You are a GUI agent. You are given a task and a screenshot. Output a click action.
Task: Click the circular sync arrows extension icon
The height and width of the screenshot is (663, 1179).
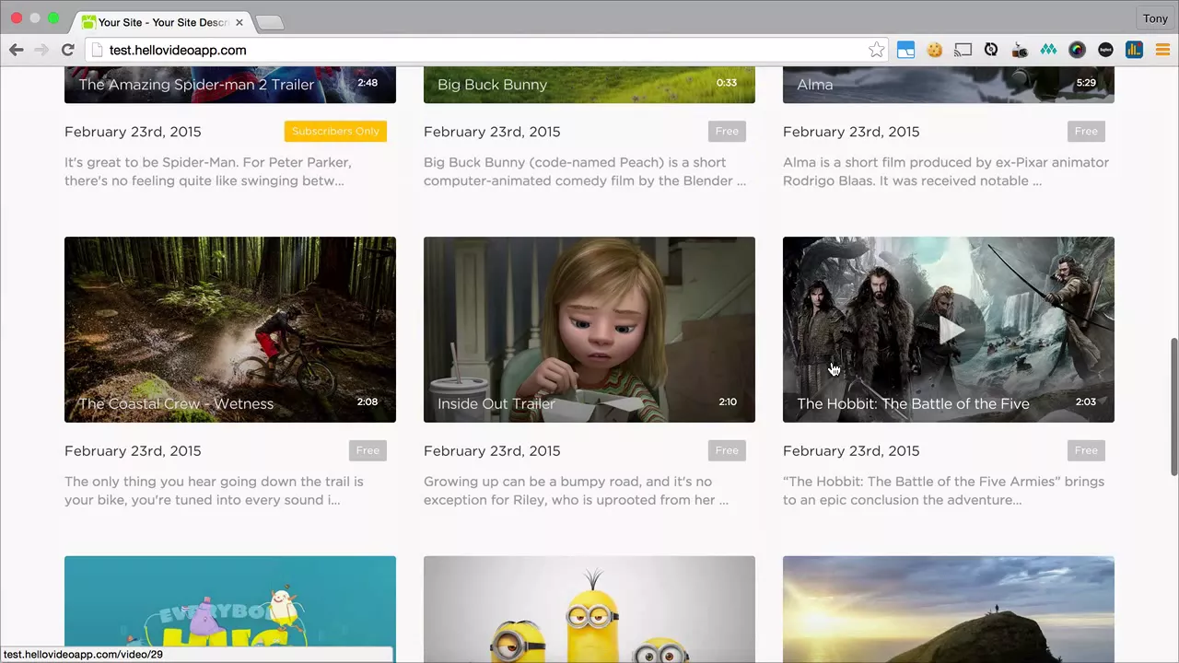991,50
